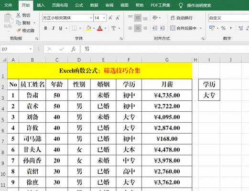Toggle middle vertical alignment
This screenshot has height=191, width=249.
(x=138, y=18)
